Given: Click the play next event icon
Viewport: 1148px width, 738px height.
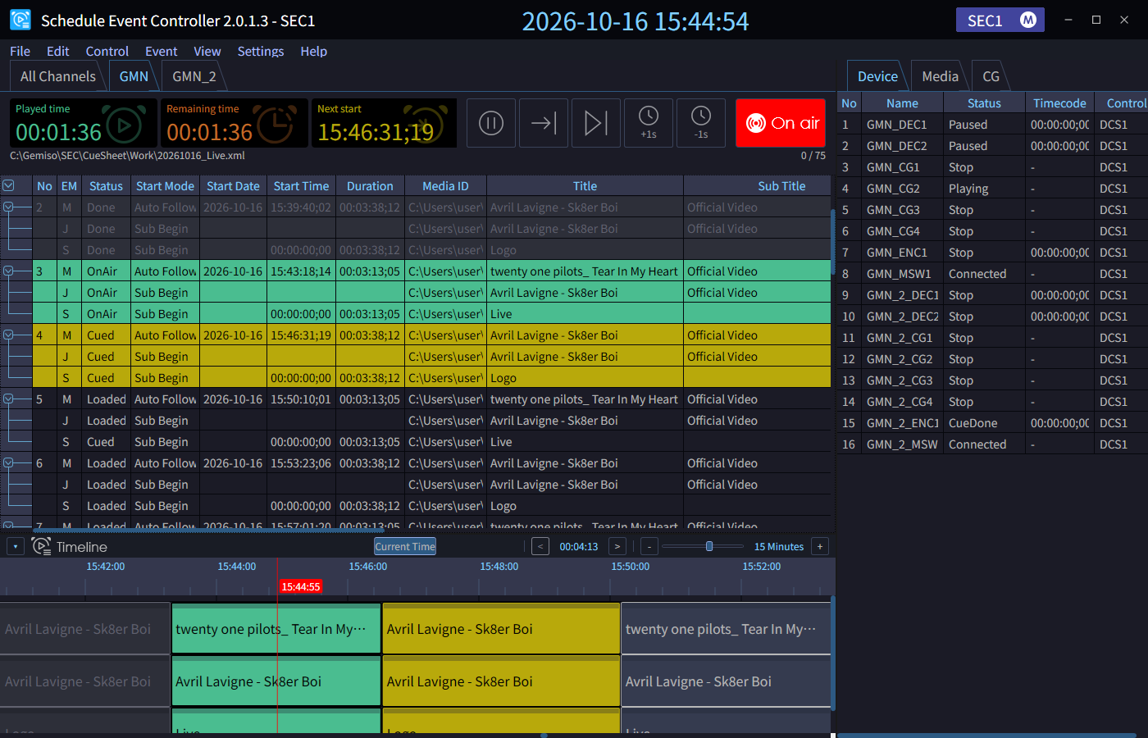Looking at the screenshot, I should (x=596, y=123).
